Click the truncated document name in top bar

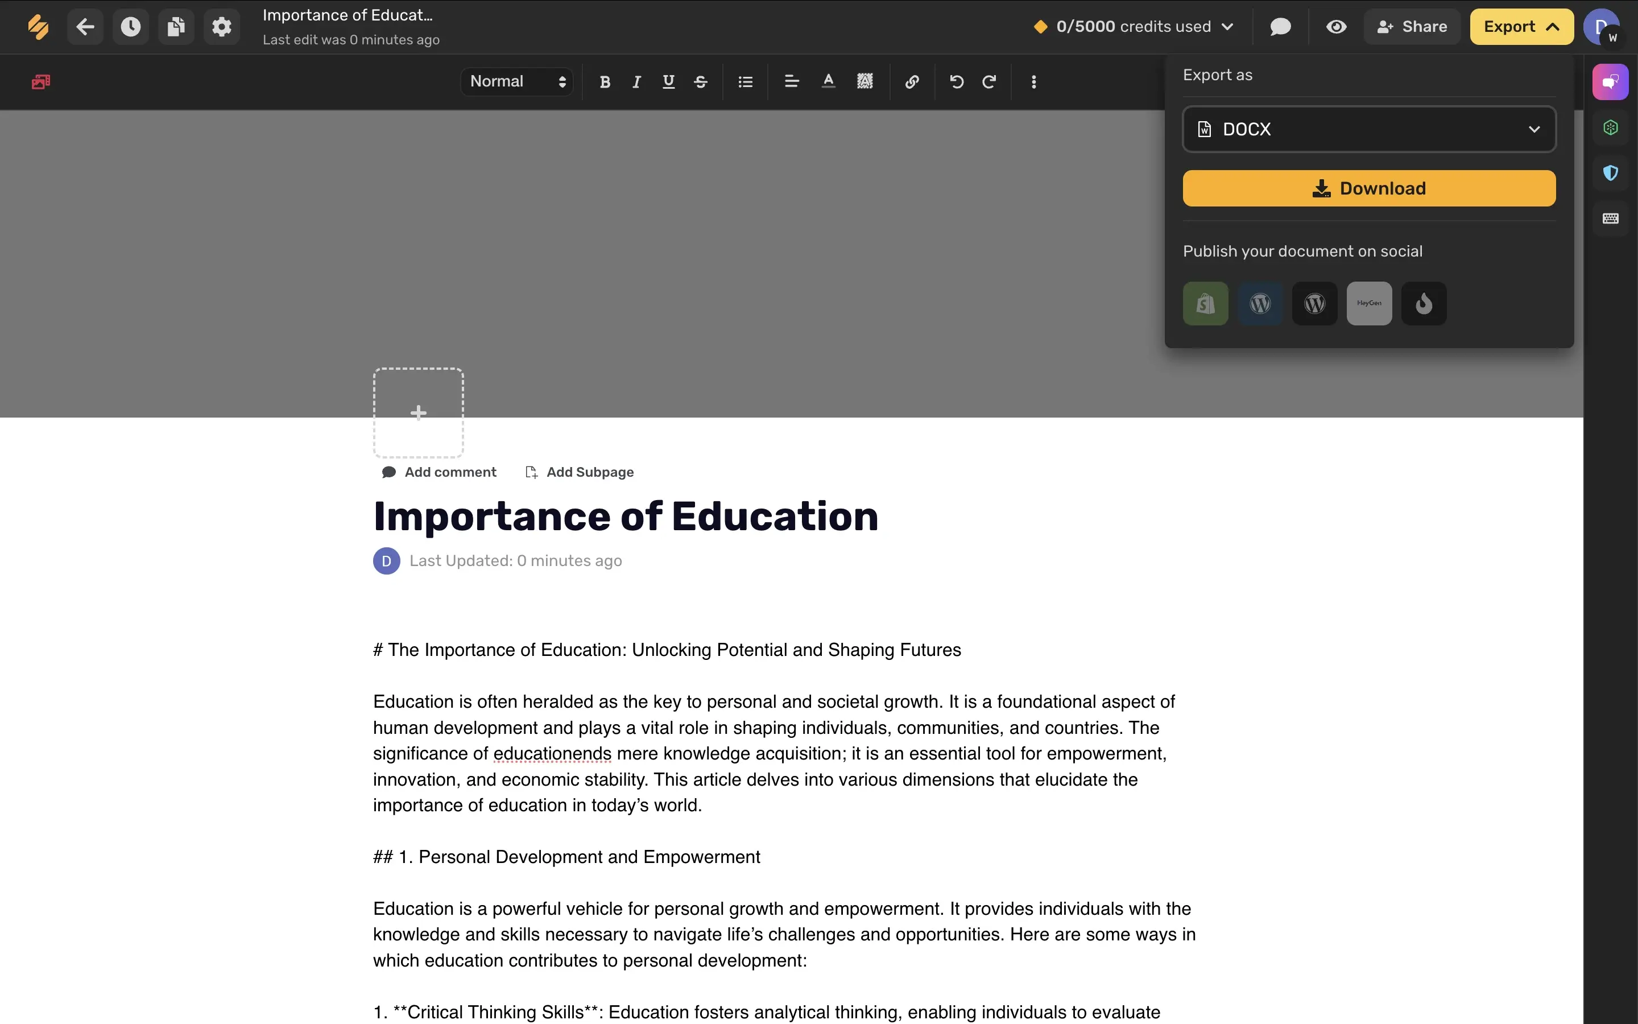pyautogui.click(x=348, y=15)
